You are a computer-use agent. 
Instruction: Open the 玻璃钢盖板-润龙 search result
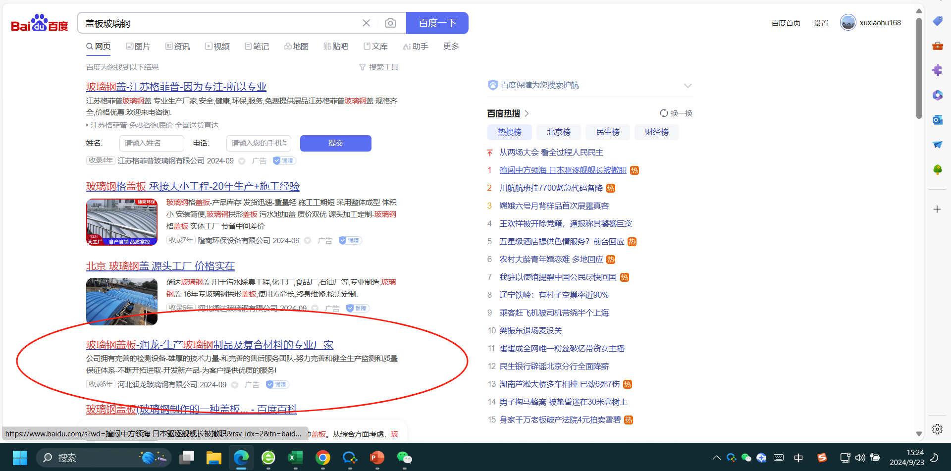(x=210, y=345)
